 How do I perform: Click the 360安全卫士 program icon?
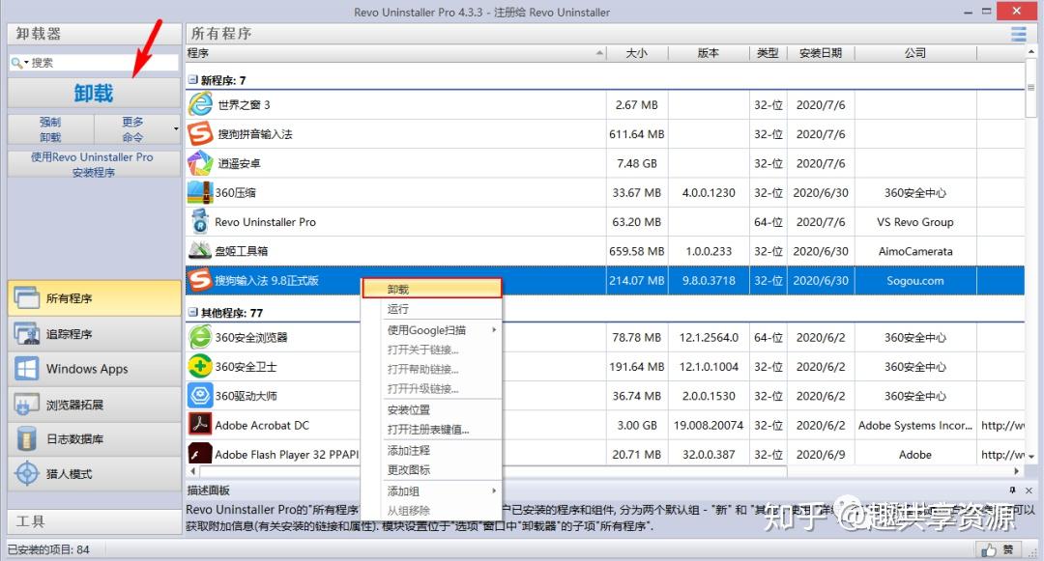coord(200,366)
